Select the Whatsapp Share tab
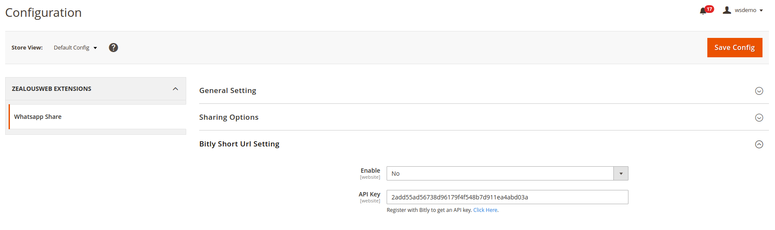 pos(38,117)
